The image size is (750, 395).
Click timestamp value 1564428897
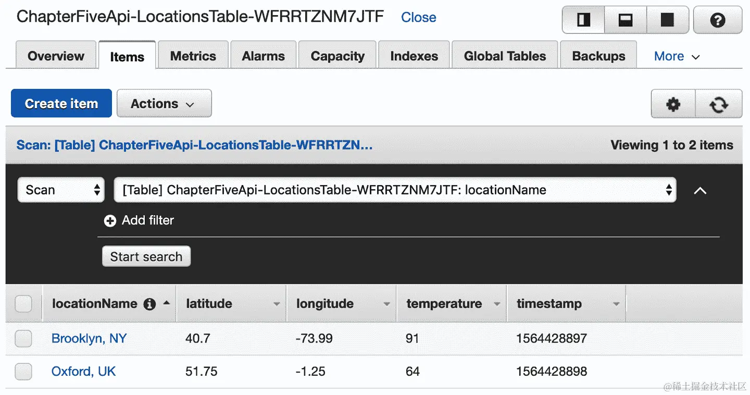point(552,339)
